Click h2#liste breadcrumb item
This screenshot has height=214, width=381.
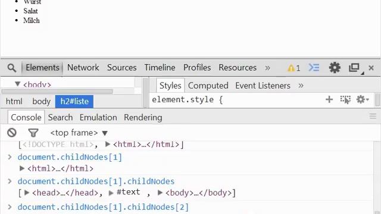tap(74, 102)
